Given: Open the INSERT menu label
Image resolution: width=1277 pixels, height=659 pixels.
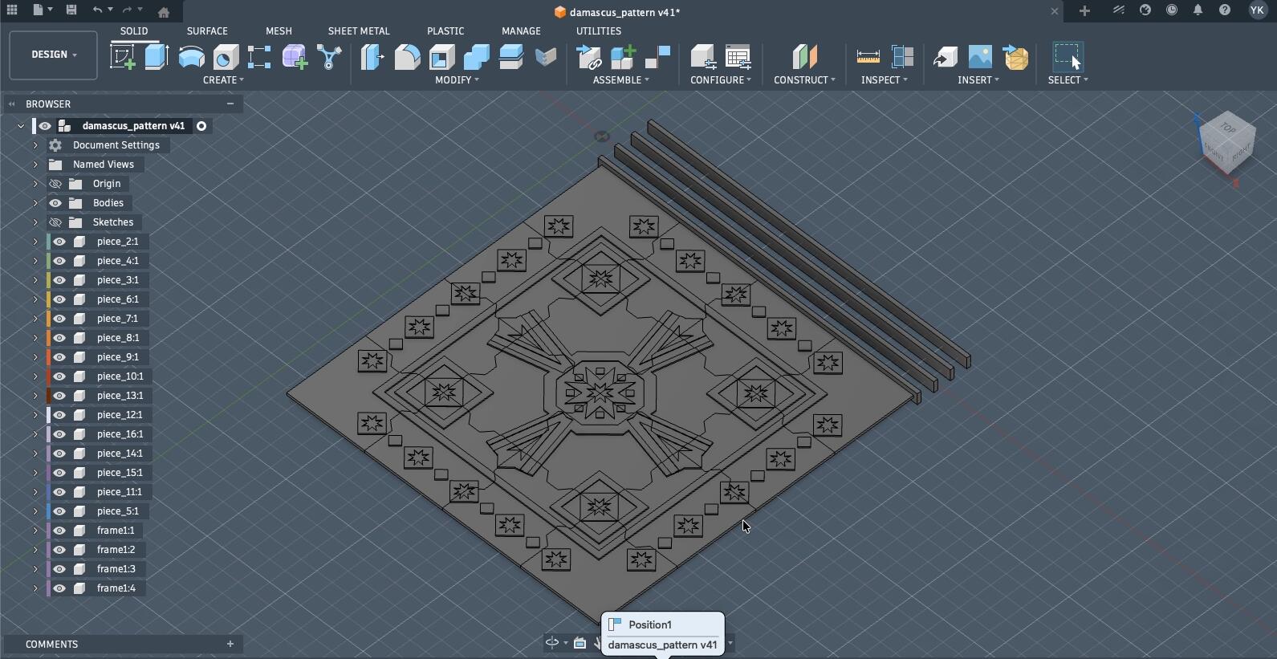Looking at the screenshot, I should [x=978, y=80].
